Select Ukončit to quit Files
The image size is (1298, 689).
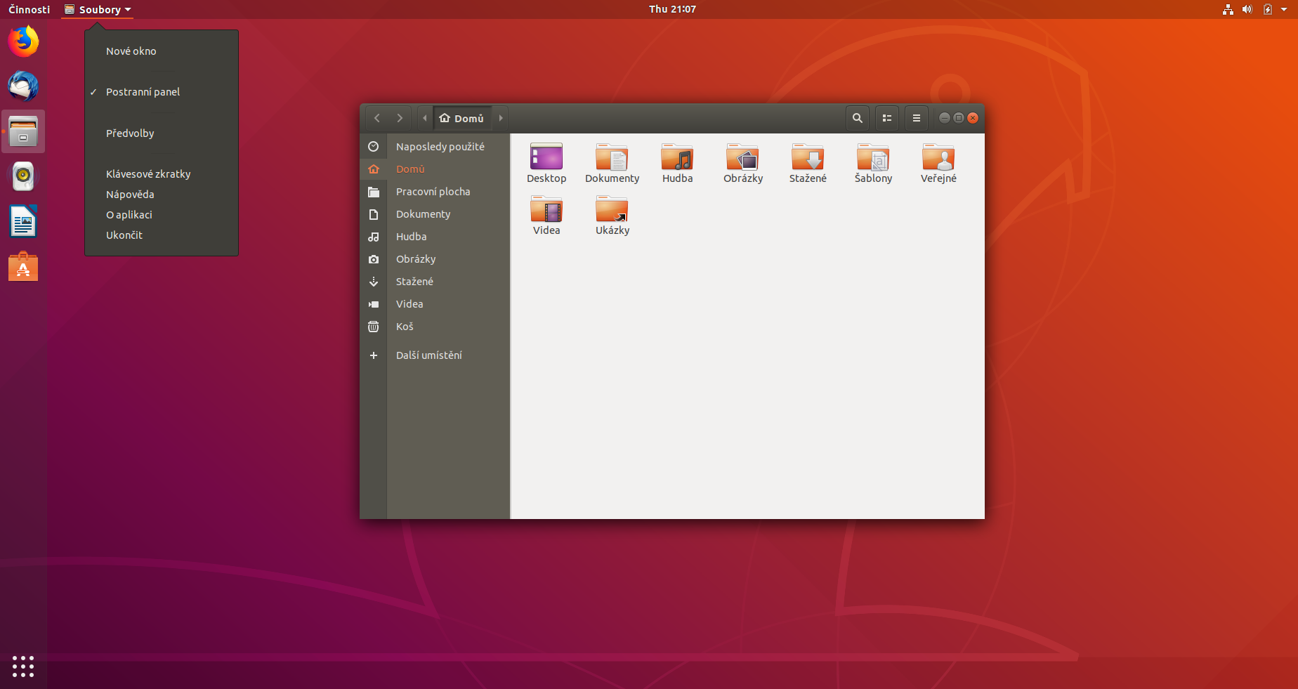(x=162, y=235)
